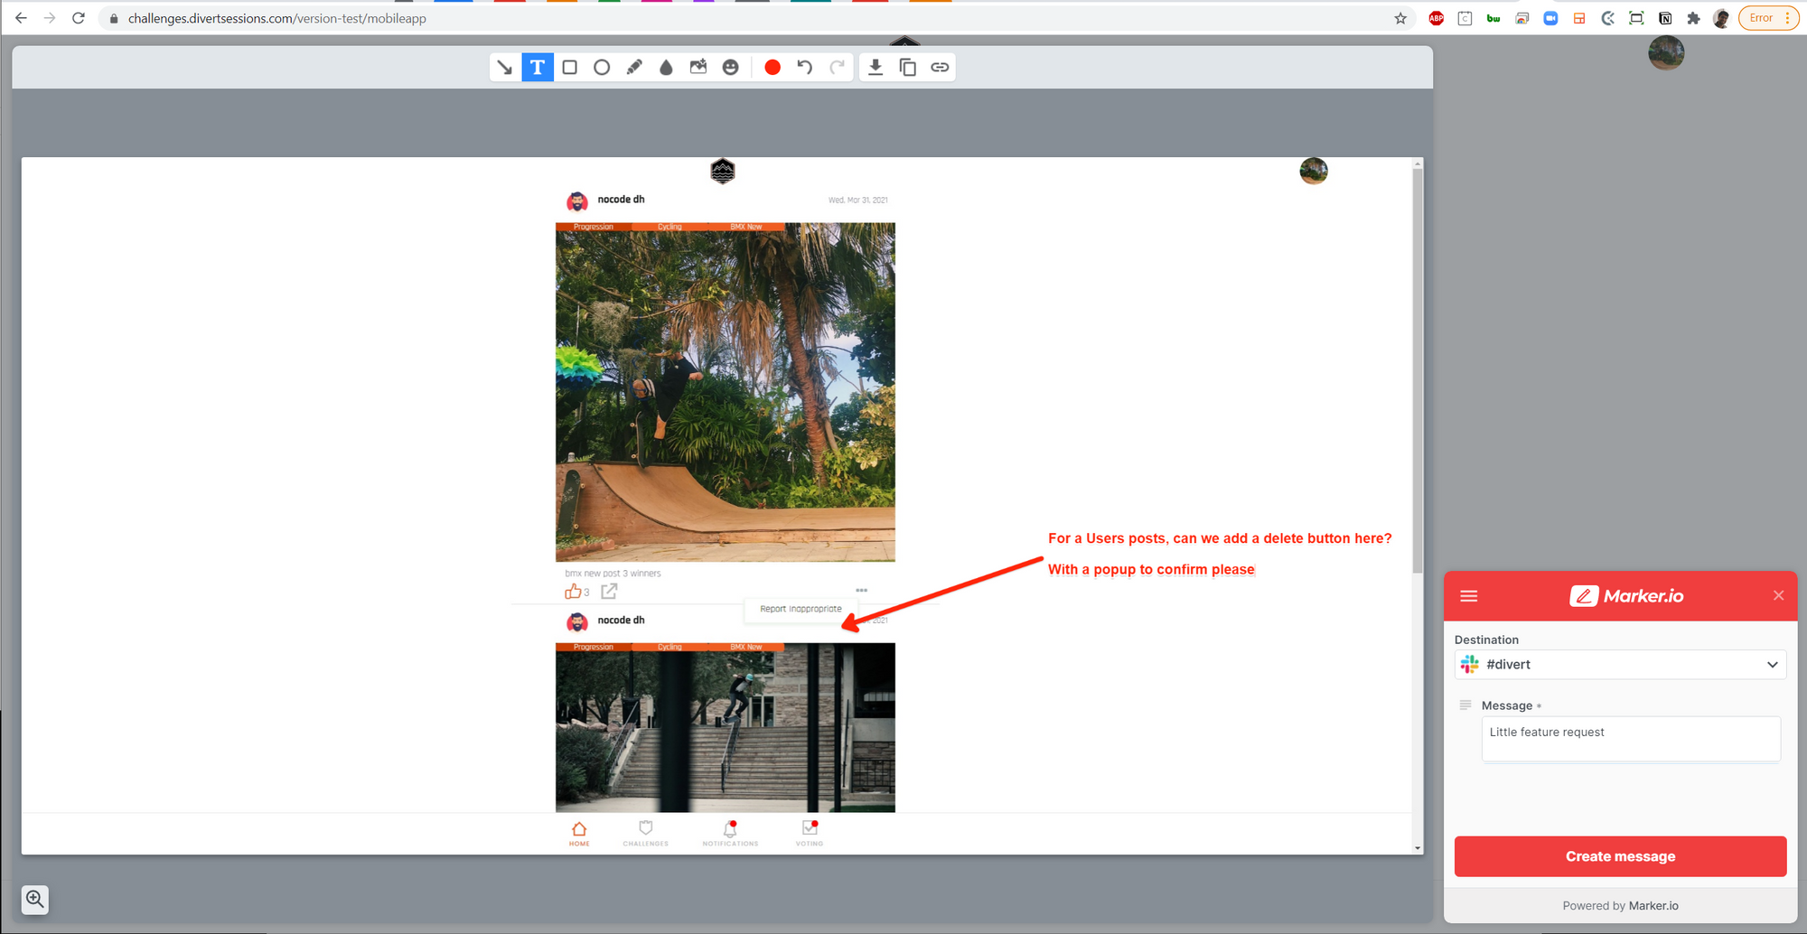The image size is (1807, 934).
Task: Toggle the active Text tool
Action: point(538,68)
